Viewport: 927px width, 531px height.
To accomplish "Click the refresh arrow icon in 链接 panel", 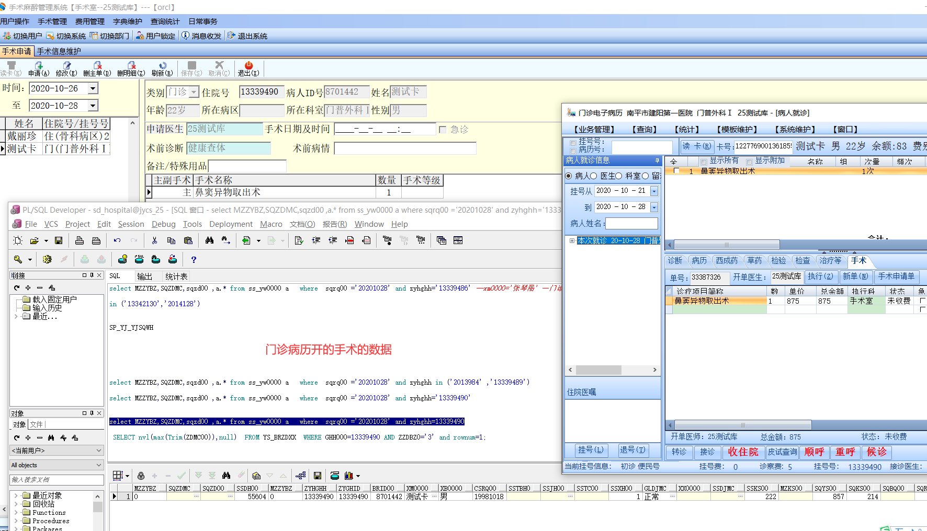I will click(x=17, y=287).
